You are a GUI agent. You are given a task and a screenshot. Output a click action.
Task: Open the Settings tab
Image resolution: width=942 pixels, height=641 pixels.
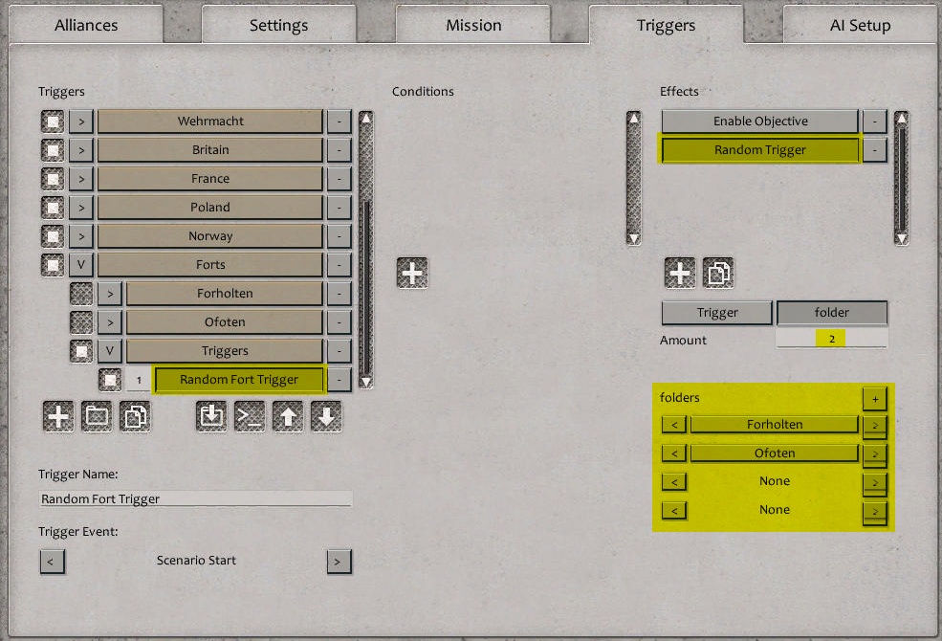tap(278, 25)
